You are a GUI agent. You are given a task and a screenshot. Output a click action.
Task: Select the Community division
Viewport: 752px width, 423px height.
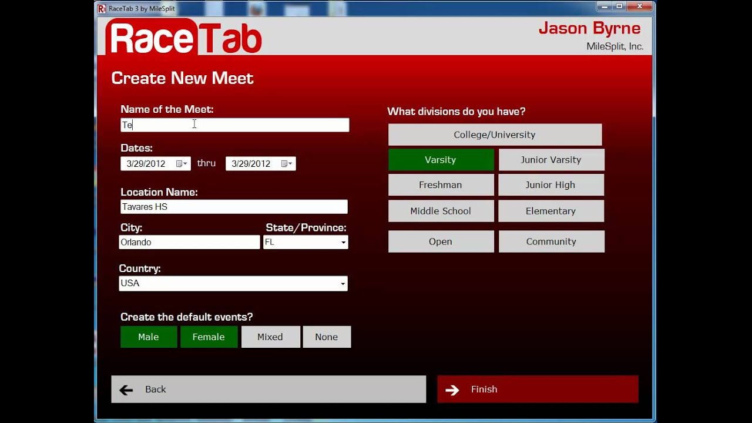[551, 241]
